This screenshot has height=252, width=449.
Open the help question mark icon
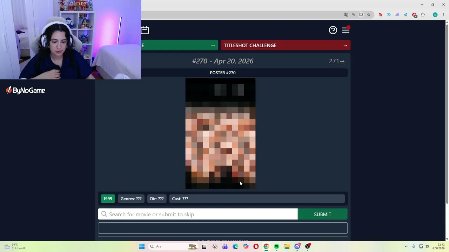333,30
